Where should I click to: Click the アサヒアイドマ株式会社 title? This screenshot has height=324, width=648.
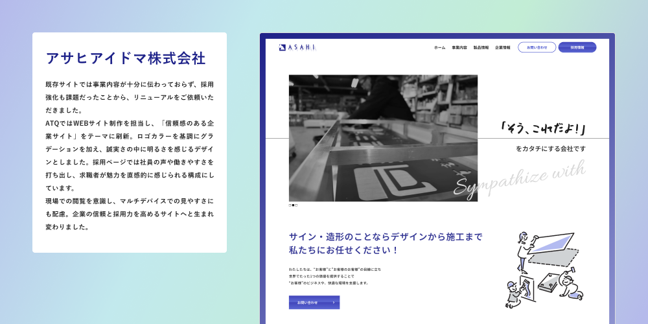tap(126, 58)
